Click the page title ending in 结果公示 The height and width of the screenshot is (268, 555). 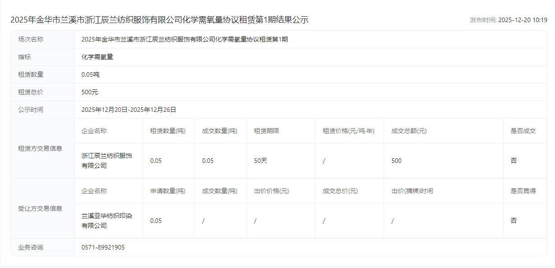click(x=159, y=20)
